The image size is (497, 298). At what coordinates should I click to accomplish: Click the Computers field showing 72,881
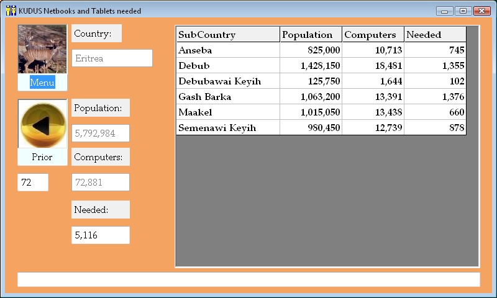101,183
